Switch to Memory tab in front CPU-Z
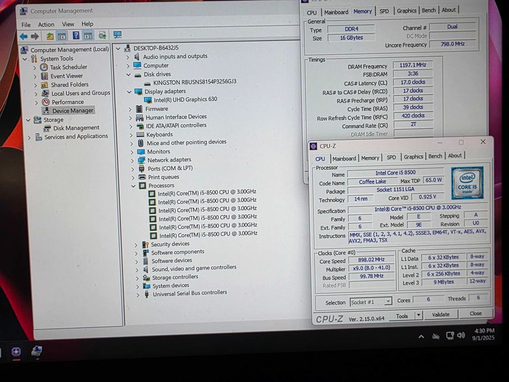509x382 pixels. 370,158
